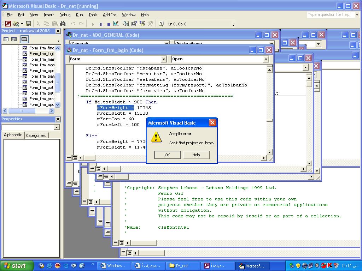
Task: Open the Add-Ins menu
Action: tap(110, 15)
